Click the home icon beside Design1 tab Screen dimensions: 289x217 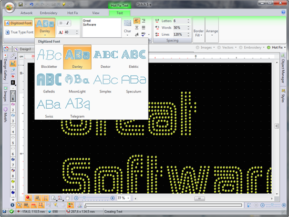coord(6,48)
